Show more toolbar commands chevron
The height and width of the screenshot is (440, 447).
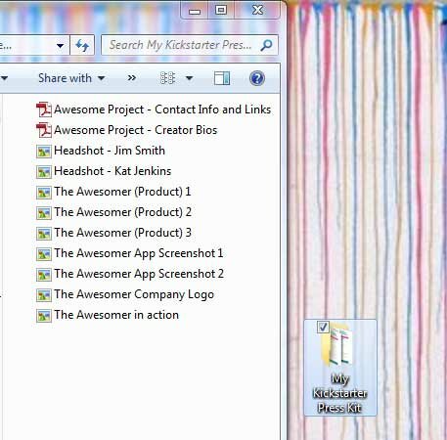132,78
